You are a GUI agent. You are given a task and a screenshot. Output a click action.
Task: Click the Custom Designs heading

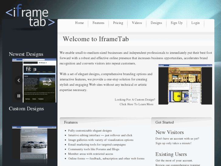(x=26, y=109)
